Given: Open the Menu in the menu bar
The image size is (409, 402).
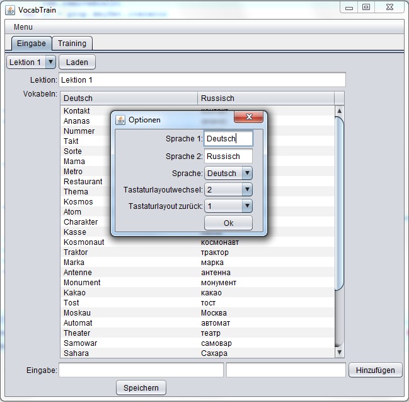Looking at the screenshot, I should pyautogui.click(x=23, y=27).
